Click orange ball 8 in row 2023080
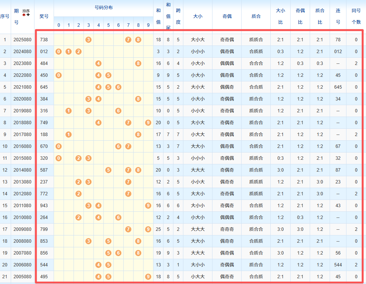The height and width of the screenshot is (284, 366). coord(138,63)
